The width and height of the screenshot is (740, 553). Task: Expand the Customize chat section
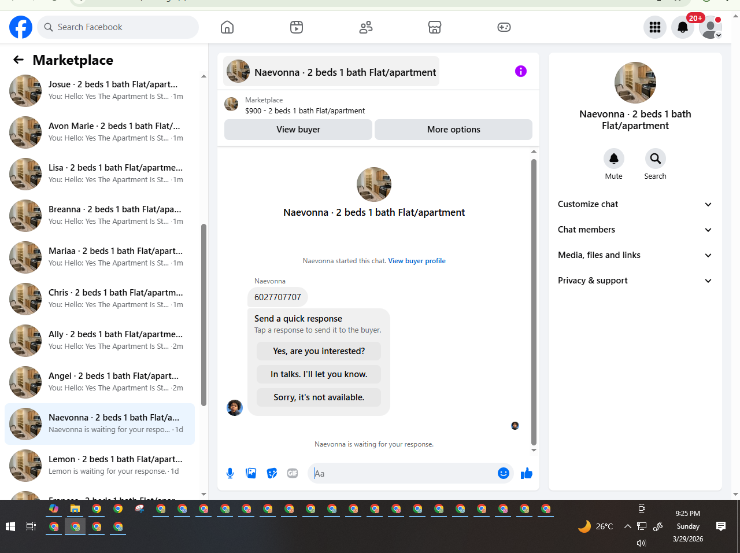pyautogui.click(x=635, y=204)
